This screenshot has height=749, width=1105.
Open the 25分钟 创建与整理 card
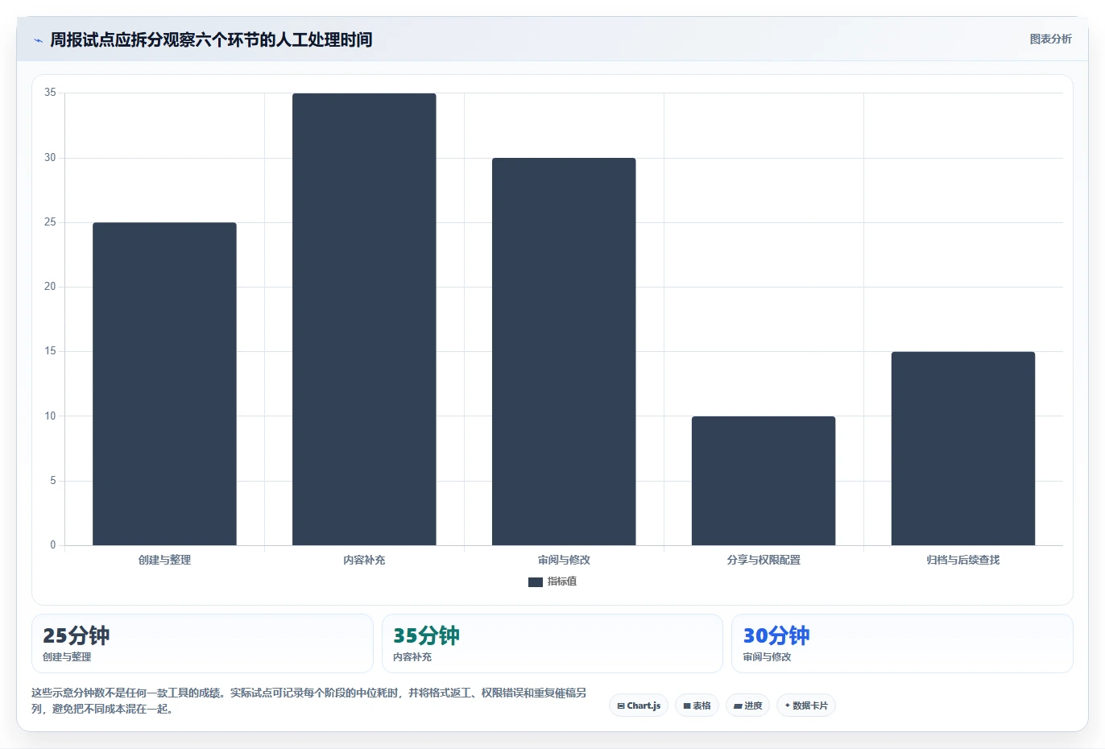tap(202, 643)
